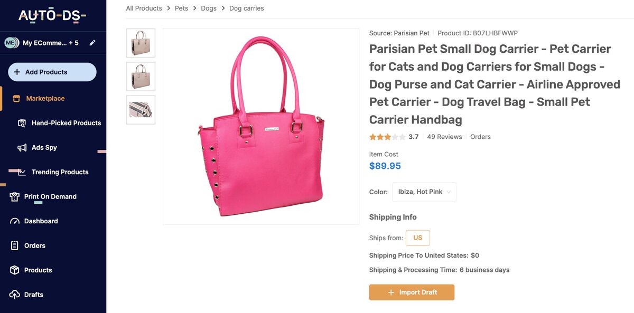Select the Marketplace sidebar item
Viewport: 634px width, 313px height.
(x=45, y=98)
